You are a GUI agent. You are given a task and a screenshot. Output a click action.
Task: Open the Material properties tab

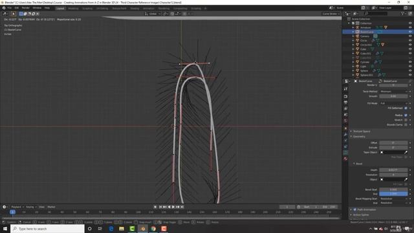(345, 159)
